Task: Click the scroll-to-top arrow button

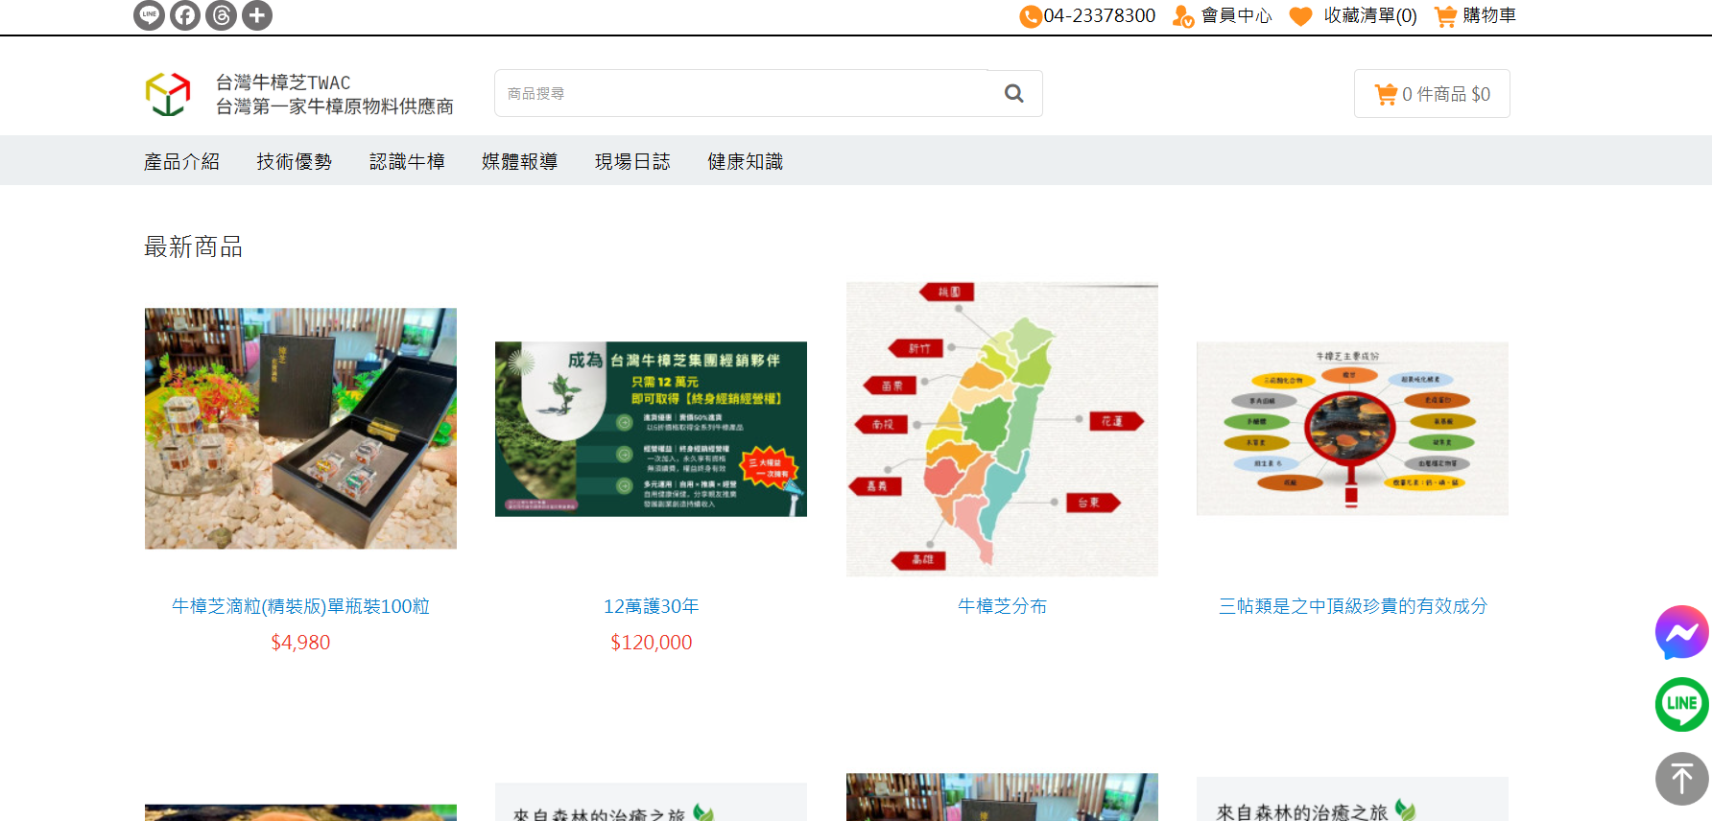Action: click(1681, 778)
